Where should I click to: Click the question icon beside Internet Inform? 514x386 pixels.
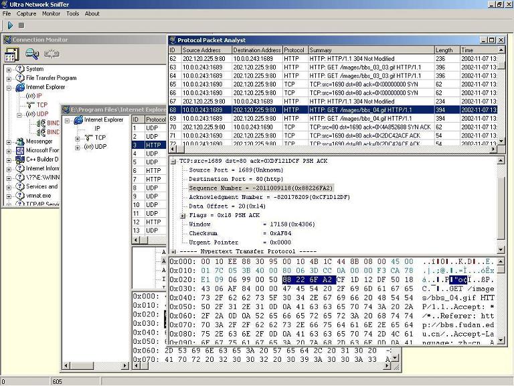(x=20, y=168)
